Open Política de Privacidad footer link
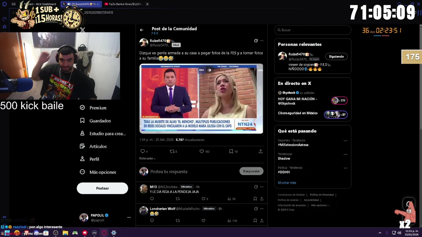Image resolution: width=422 pixels, height=237 pixels. (x=322, y=195)
